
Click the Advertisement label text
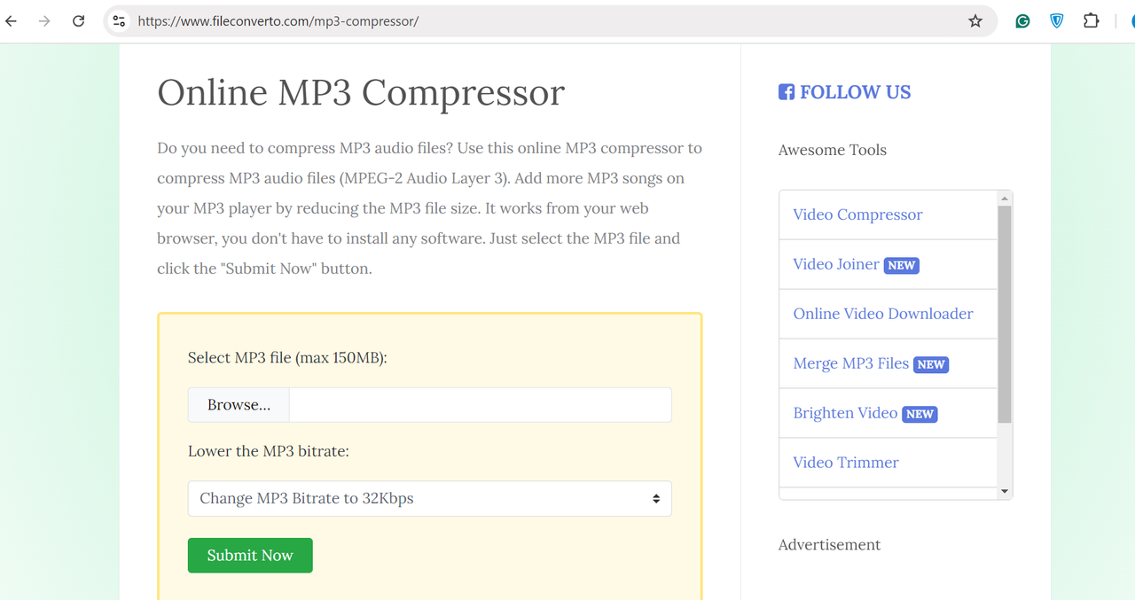pos(830,545)
